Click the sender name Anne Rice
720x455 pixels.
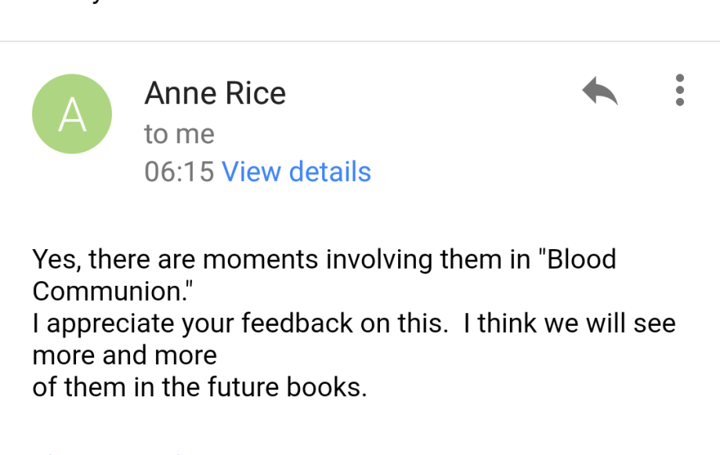(x=215, y=94)
